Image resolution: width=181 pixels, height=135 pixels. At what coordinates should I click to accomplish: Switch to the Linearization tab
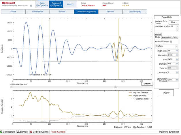click(x=37, y=12)
